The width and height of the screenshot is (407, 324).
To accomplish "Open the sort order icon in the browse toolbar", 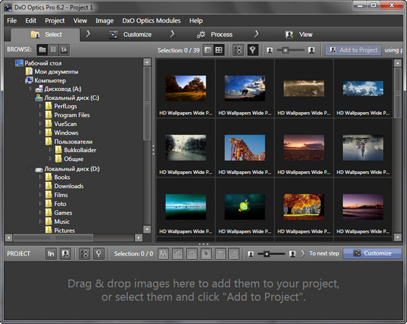I will point(238,50).
